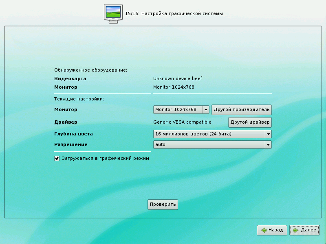Toggle the Загружаться в графический режим checkbox
This screenshot has height=244, width=326.
[x=57, y=158]
